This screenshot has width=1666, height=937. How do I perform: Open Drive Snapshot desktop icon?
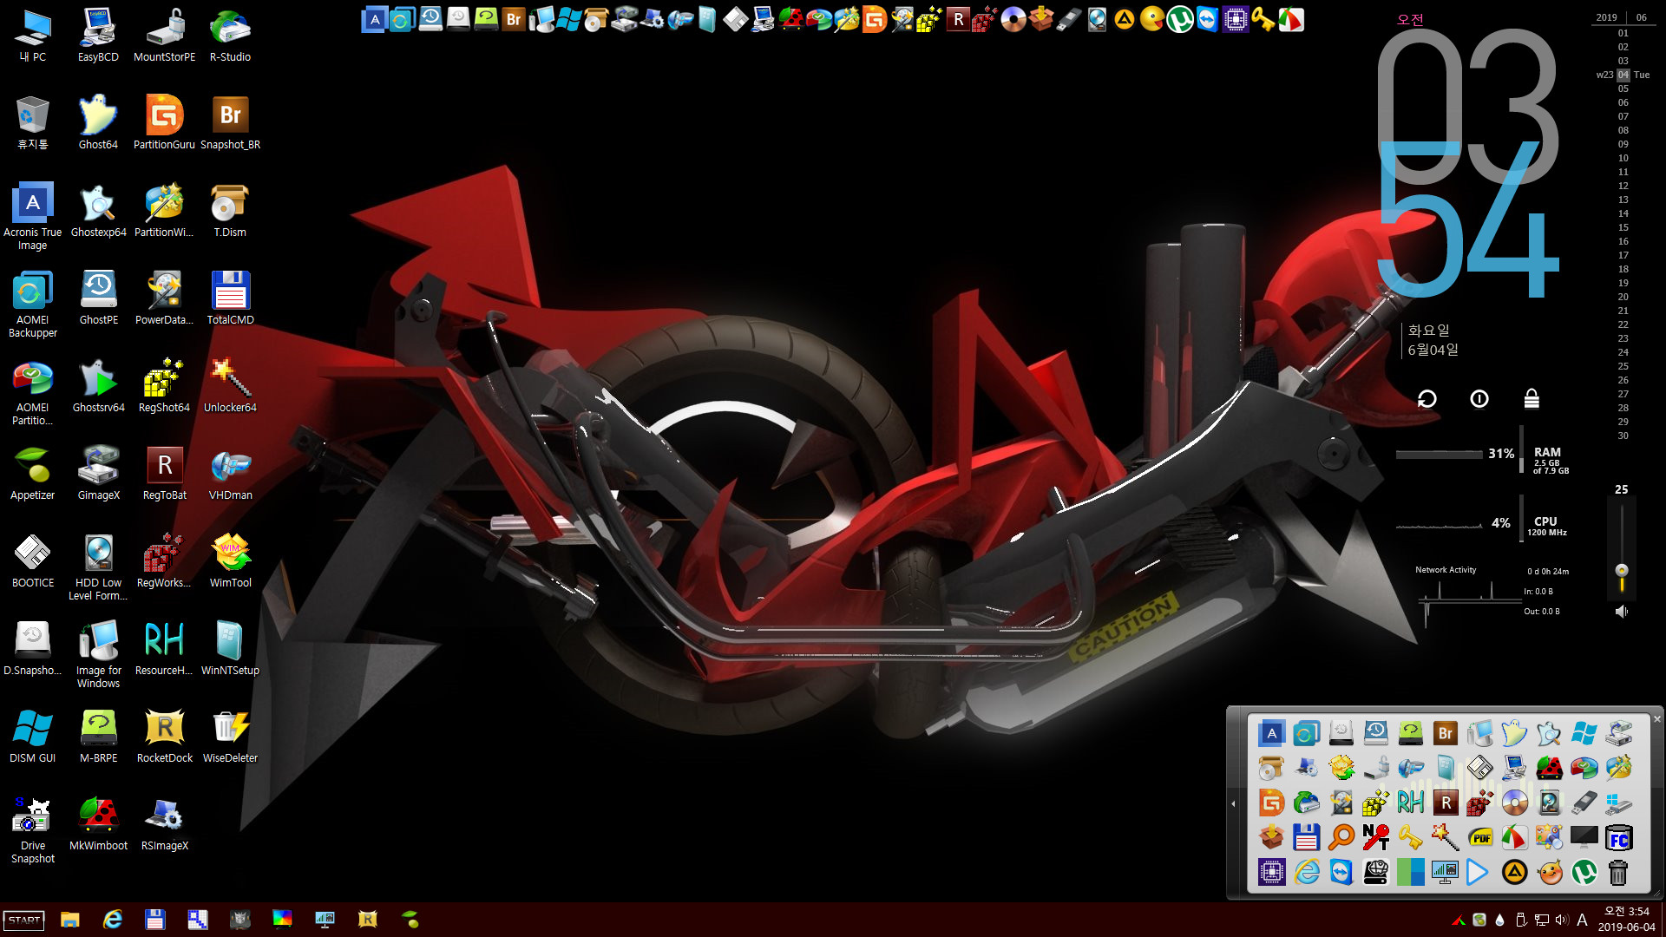click(x=33, y=830)
